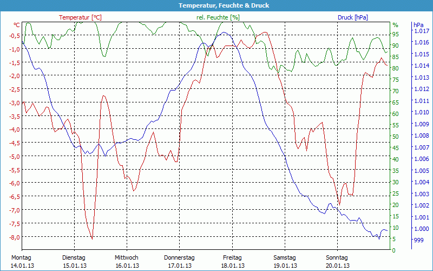Click the date '17.01.13'
Screen dimensions: 433x271
click(x=180, y=266)
